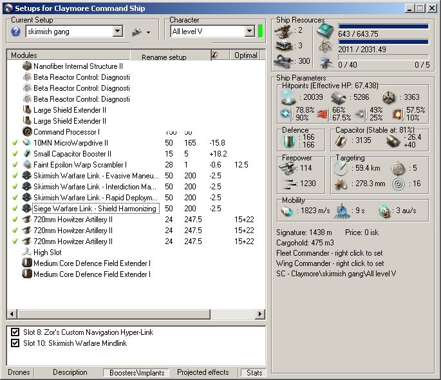Click the skirmish gang setup name field
The image size is (441, 380).
70,31
